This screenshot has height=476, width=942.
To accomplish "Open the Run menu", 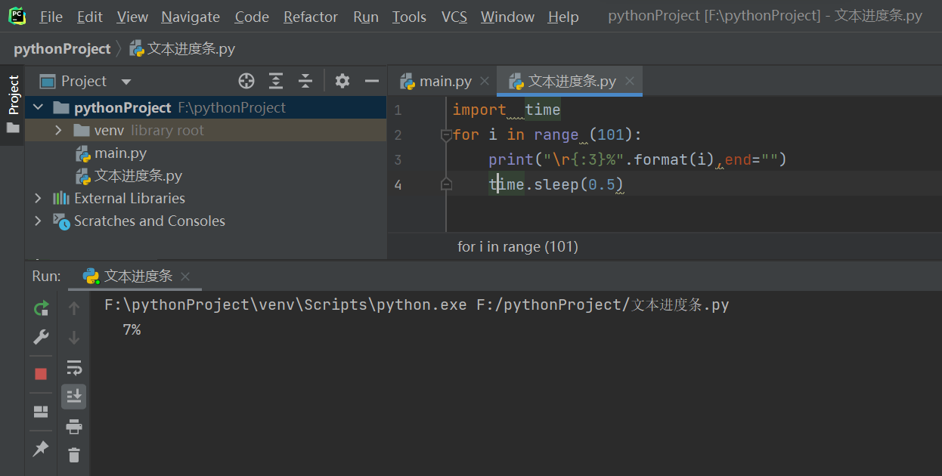I will click(365, 17).
